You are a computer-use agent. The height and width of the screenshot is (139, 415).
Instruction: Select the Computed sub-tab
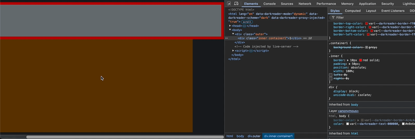click(x=353, y=11)
